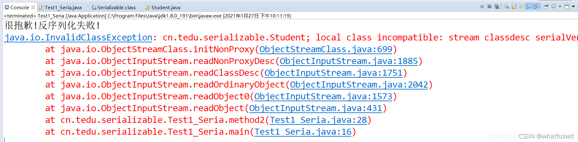Jump to Test1_Seria.java:16 in stack trace
Viewport: 578px width, 142px height.
click(x=303, y=132)
